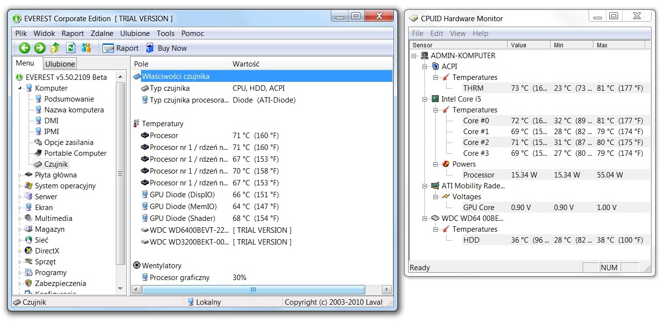
Task: Select the Procesor 71 °C temperature row
Action: pos(262,136)
